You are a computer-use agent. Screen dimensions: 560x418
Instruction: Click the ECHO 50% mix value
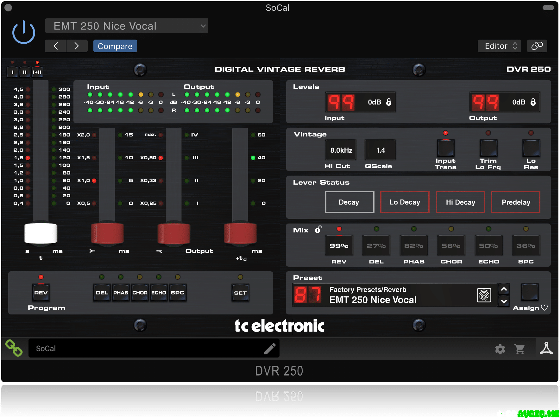pyautogui.click(x=488, y=245)
